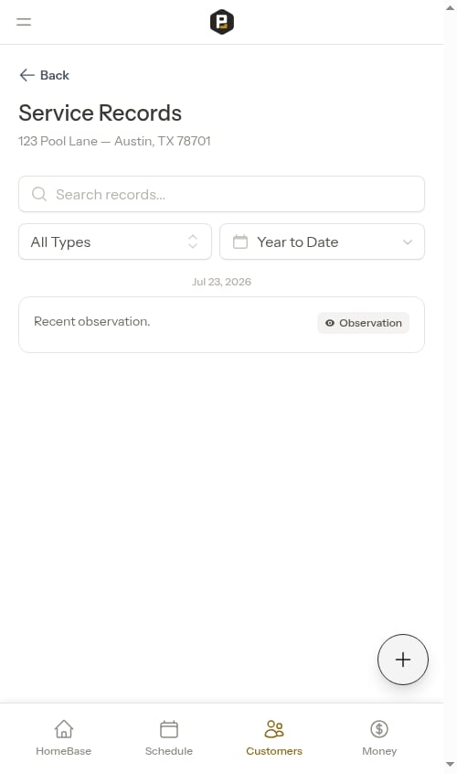Click the calendar icon in date filter

coord(240,242)
